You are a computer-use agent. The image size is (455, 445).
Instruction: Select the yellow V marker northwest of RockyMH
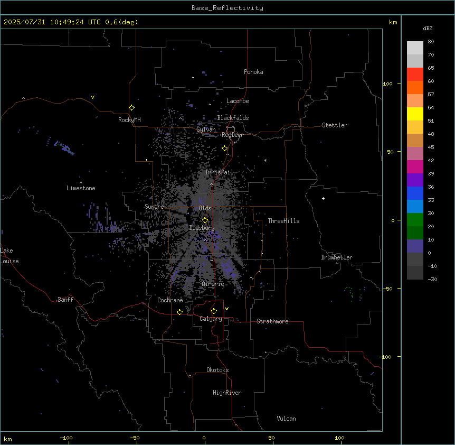92,97
